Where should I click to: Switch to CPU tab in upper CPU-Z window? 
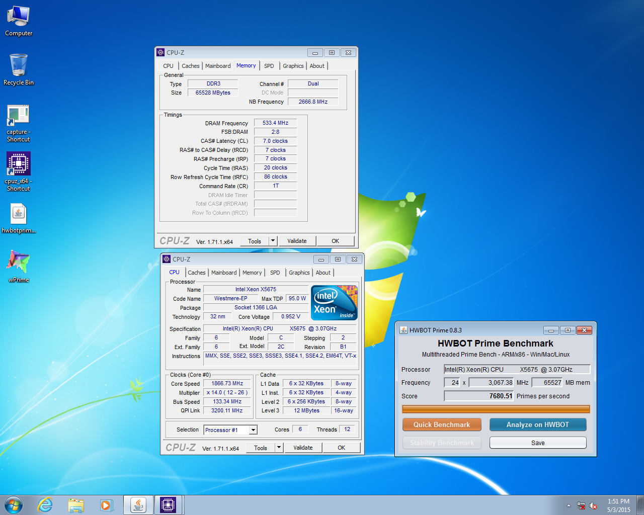pyautogui.click(x=168, y=66)
